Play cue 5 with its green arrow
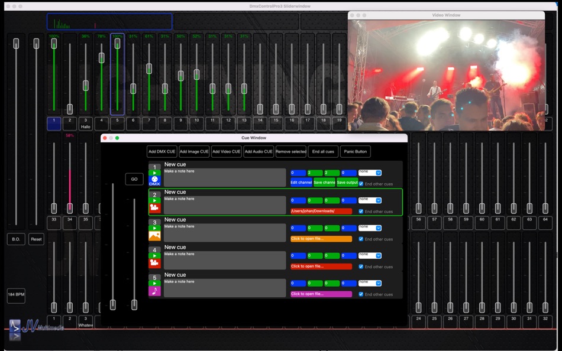The height and width of the screenshot is (351, 562). click(154, 283)
